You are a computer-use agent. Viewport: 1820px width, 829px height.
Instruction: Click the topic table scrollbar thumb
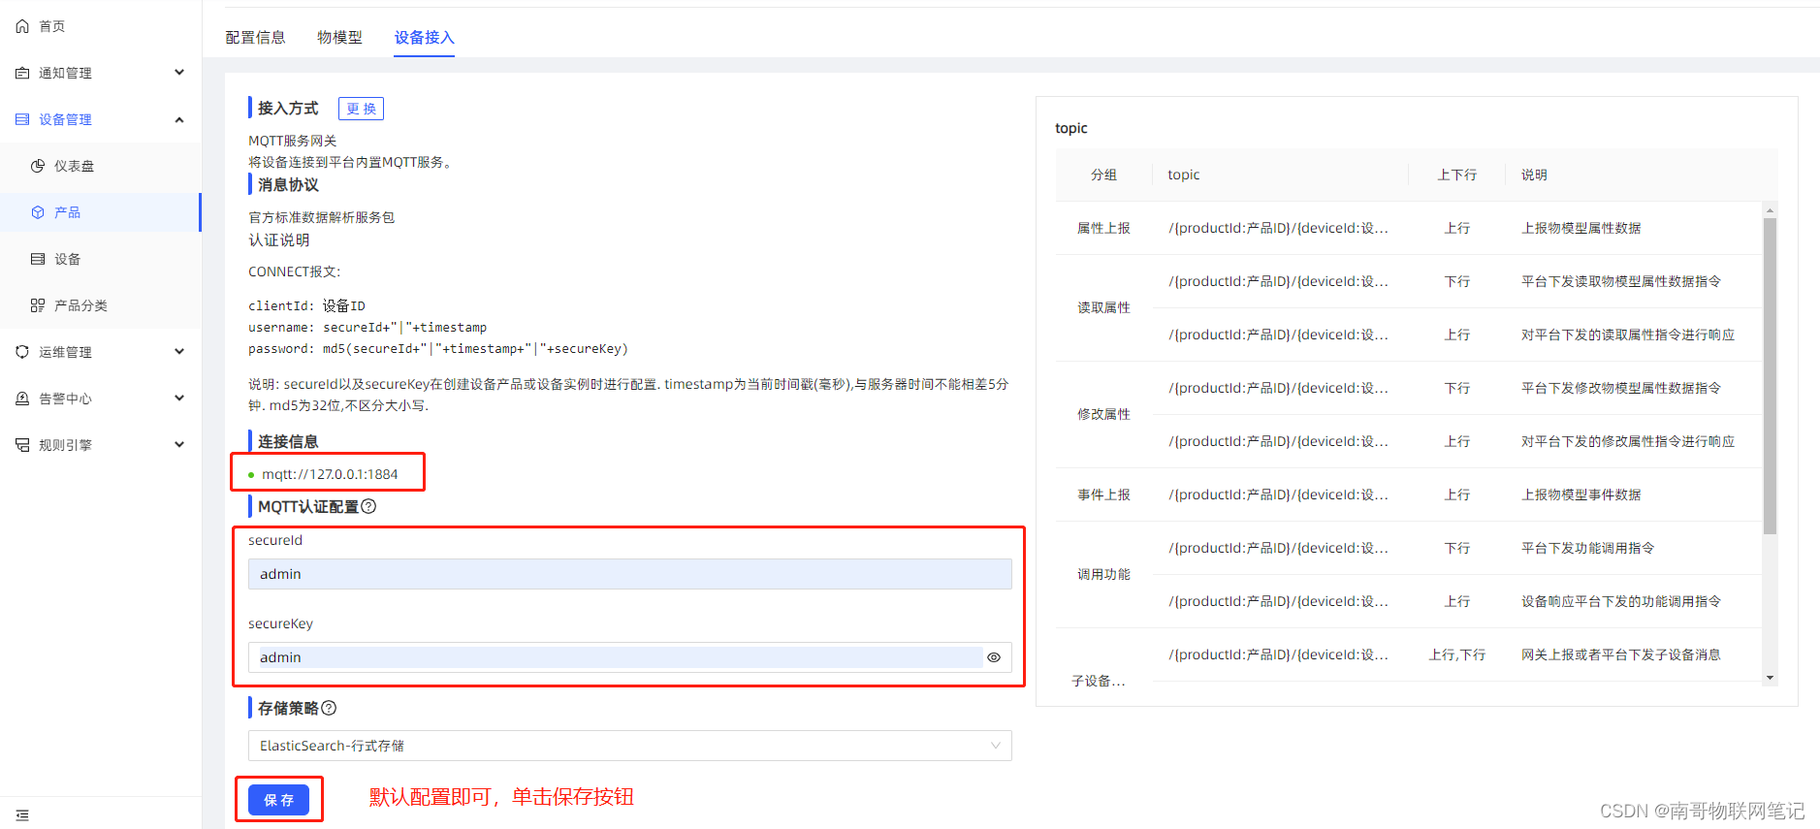point(1770,375)
